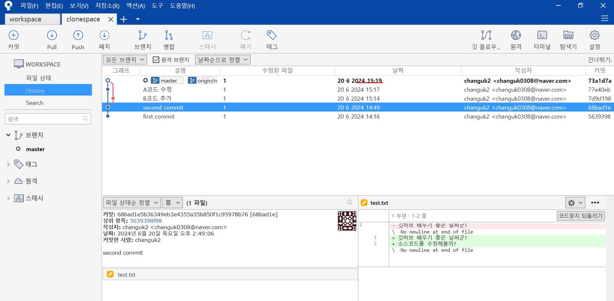
Task: Click the 날짜 (Date) column header
Action: coord(398,71)
